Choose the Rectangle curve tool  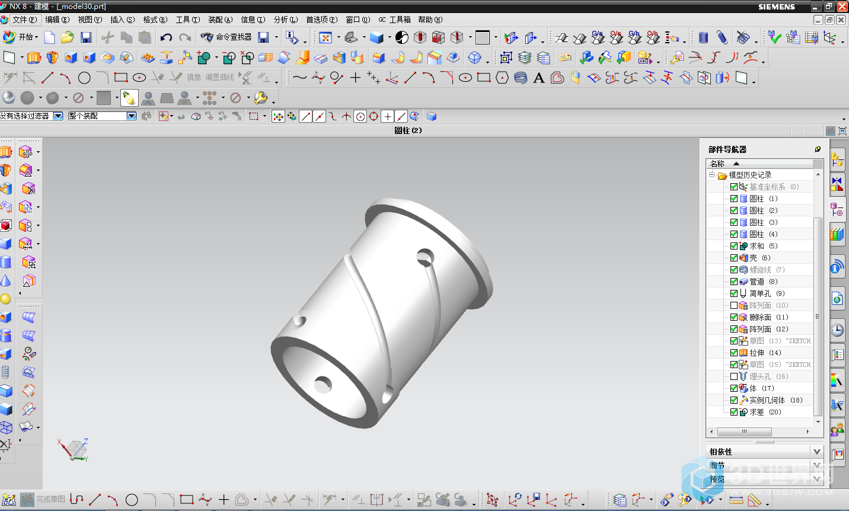tap(484, 78)
